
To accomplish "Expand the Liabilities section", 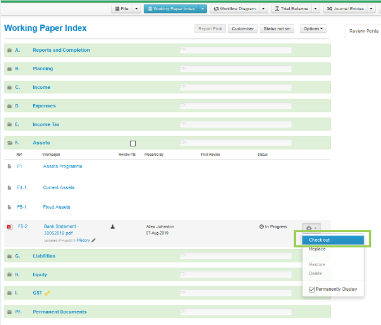I will (x=44, y=256).
